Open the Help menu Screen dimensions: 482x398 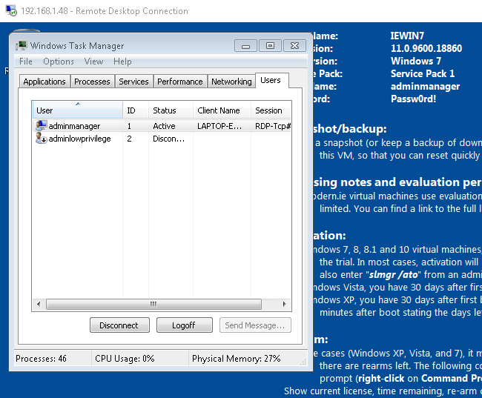click(x=122, y=62)
